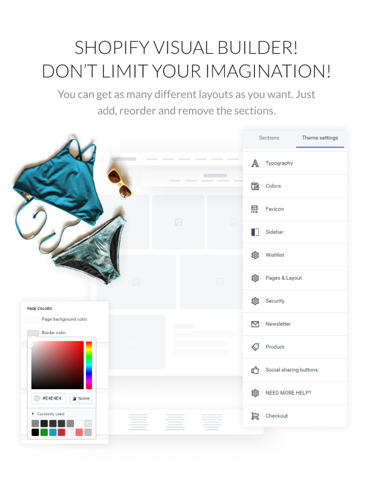This screenshot has width=373, height=477.
Task: Click the #E4E4E4 hex input field
Action: [48, 398]
